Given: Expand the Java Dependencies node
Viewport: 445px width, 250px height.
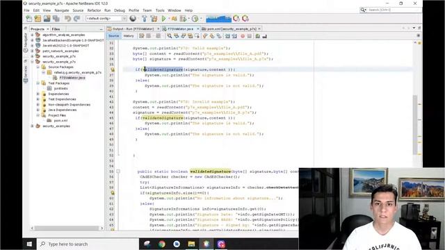Looking at the screenshot, I should 38,110.
